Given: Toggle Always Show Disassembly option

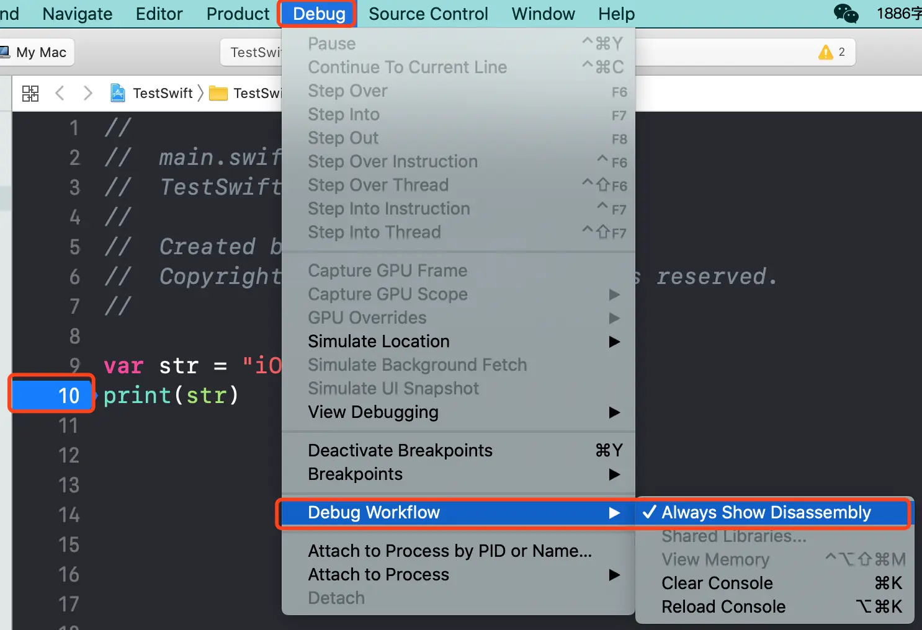Looking at the screenshot, I should (x=774, y=512).
